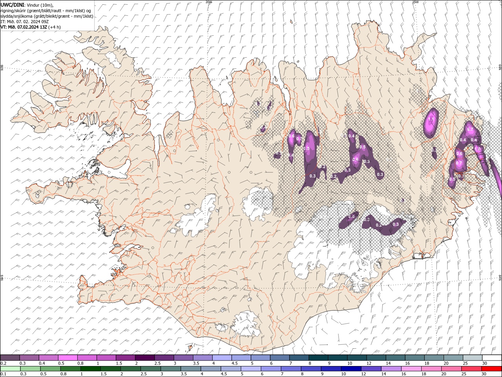Click the 0.2 label under the plum swatch

3,363
